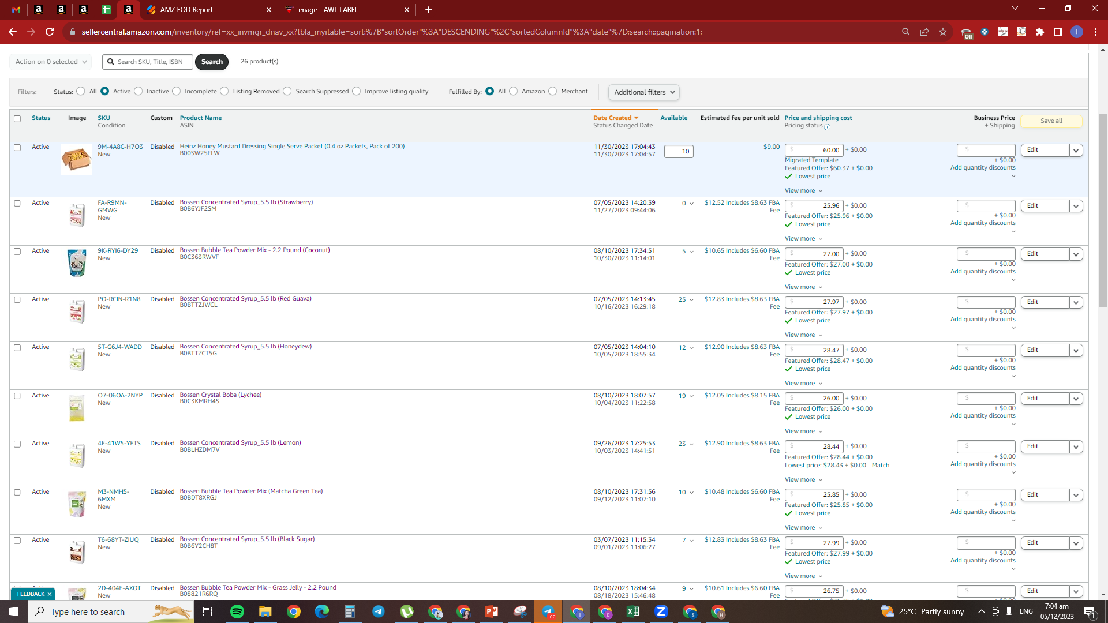Viewport: 1108px width, 623px height.
Task: Click Match for the Lemon Syrup lowest price
Action: pyautogui.click(x=881, y=466)
